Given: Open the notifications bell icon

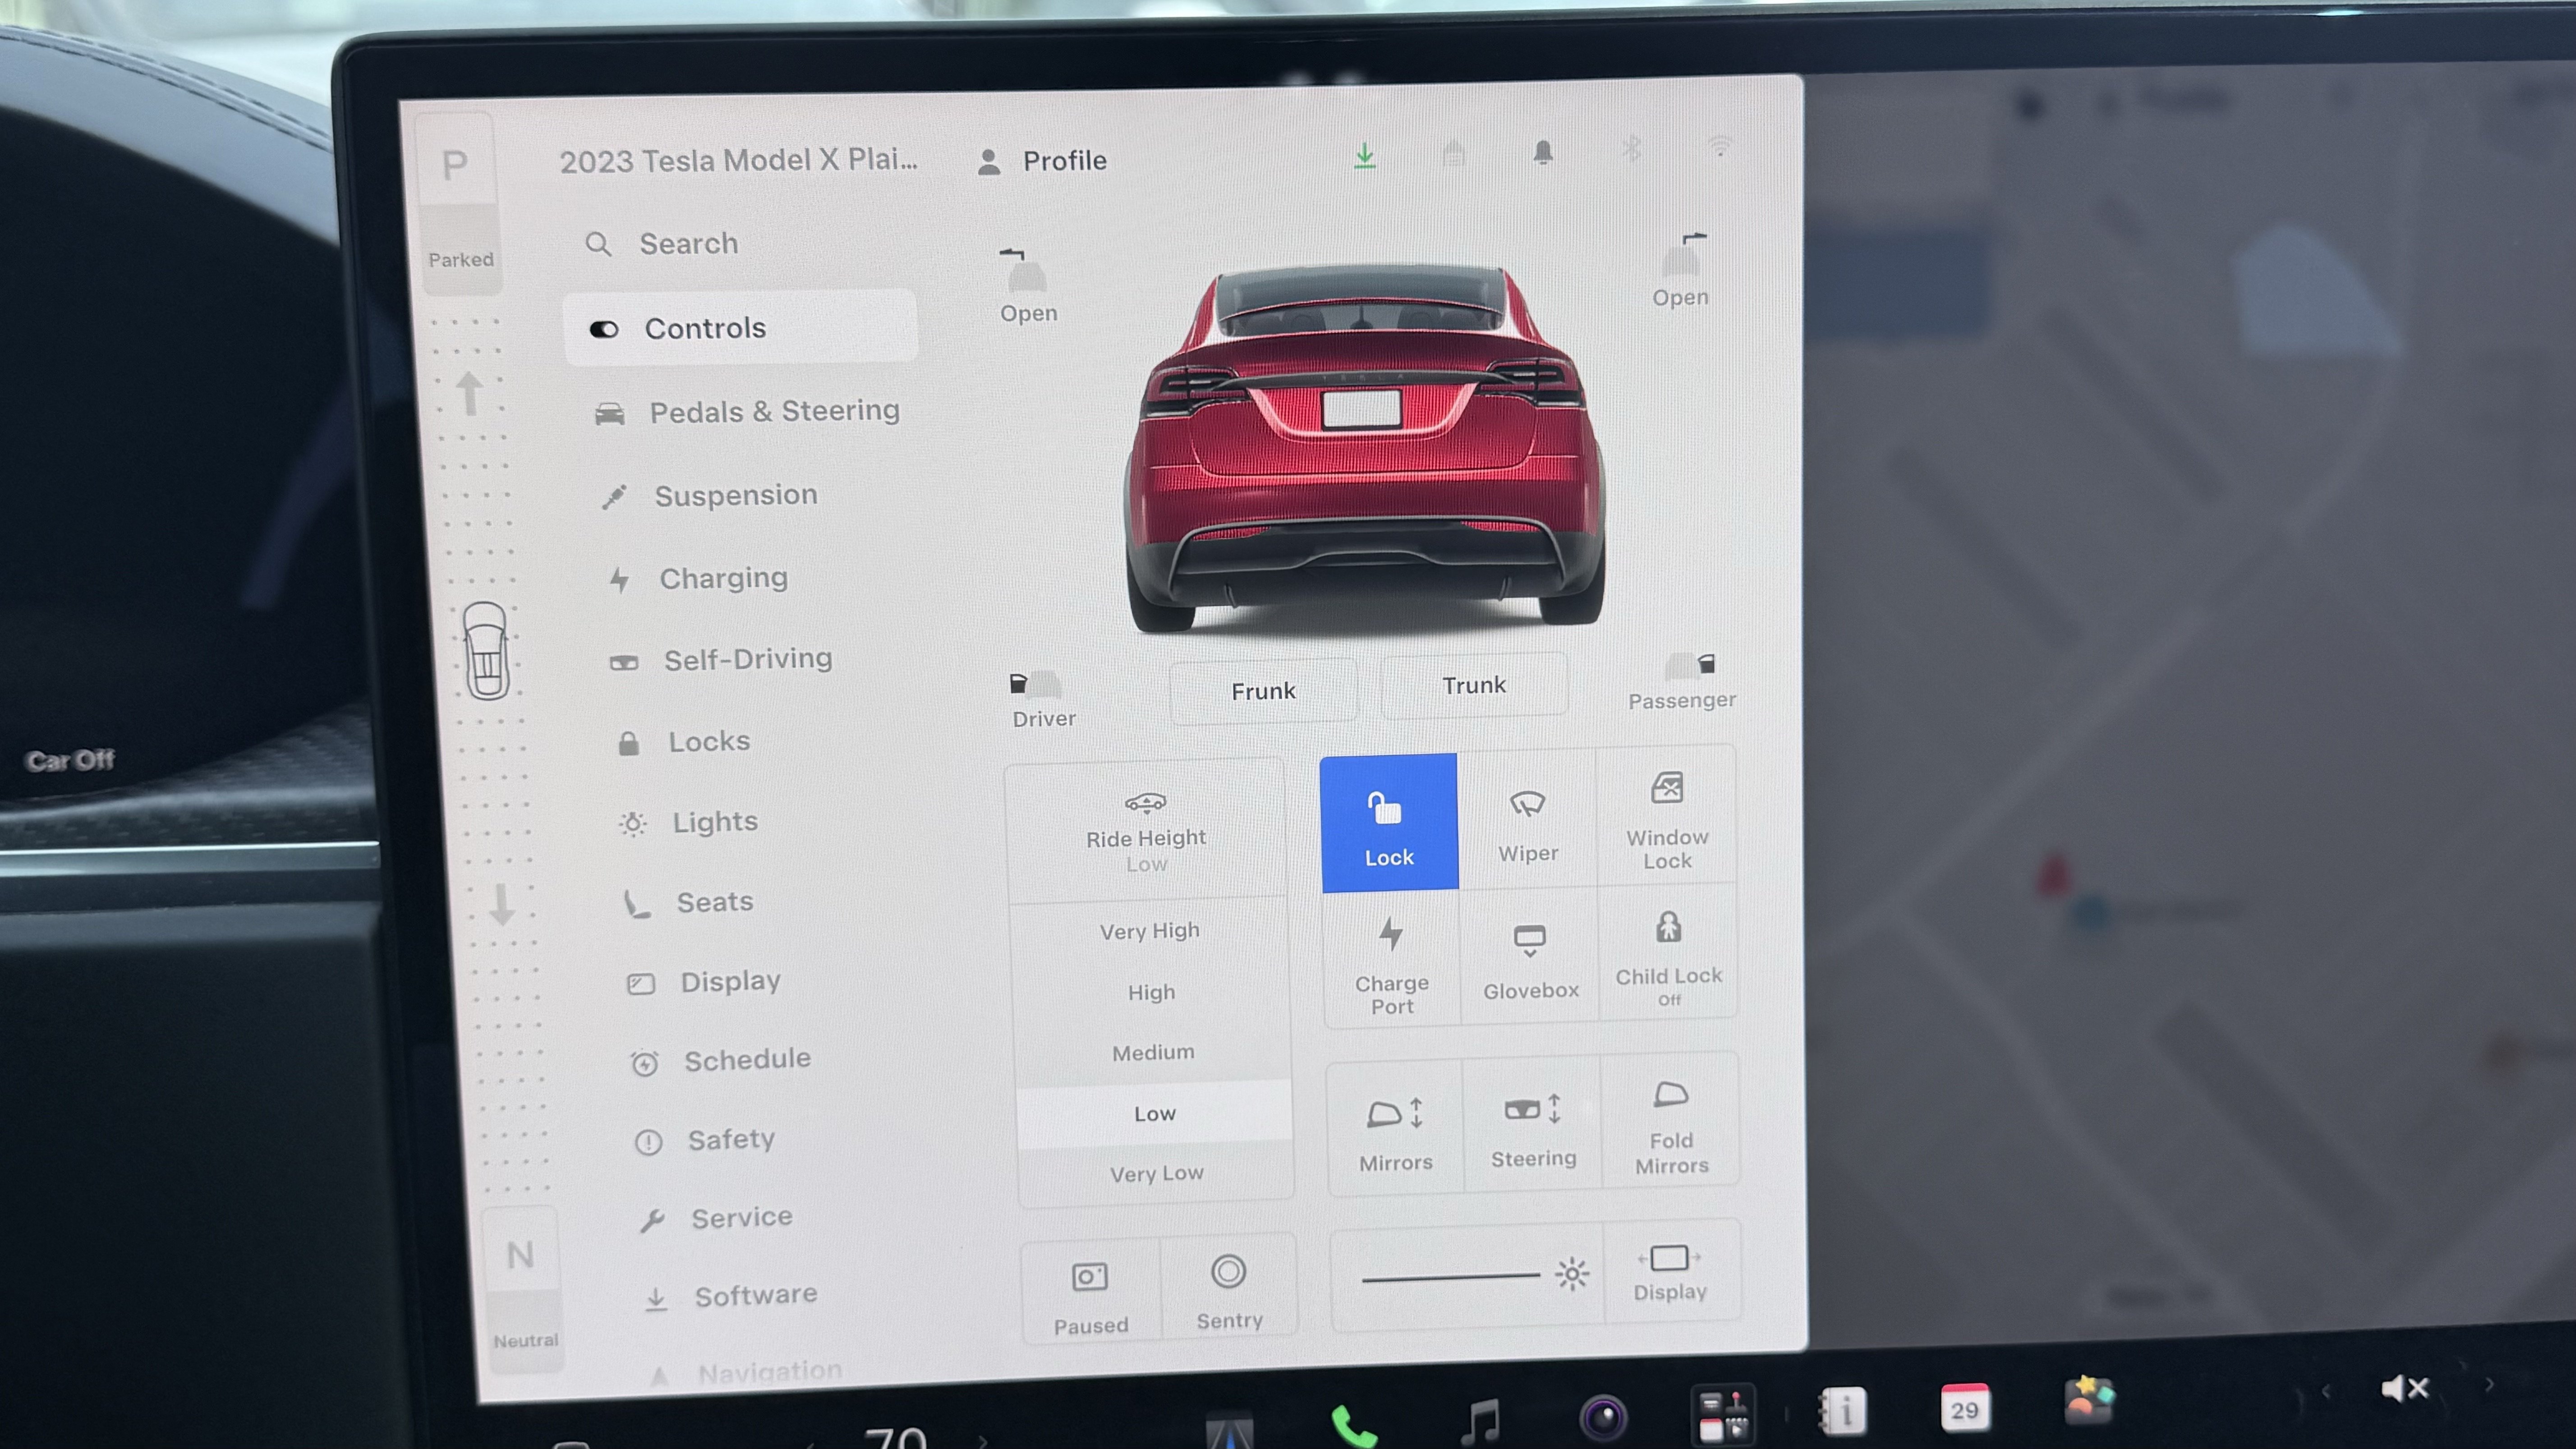Looking at the screenshot, I should click(1543, 152).
